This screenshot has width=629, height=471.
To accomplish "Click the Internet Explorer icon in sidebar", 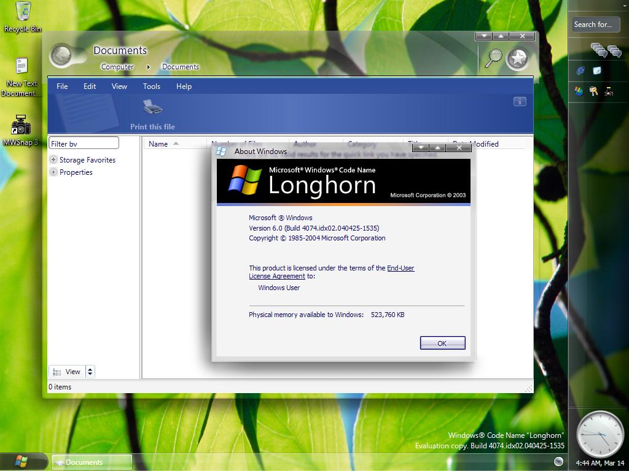I will click(x=580, y=71).
